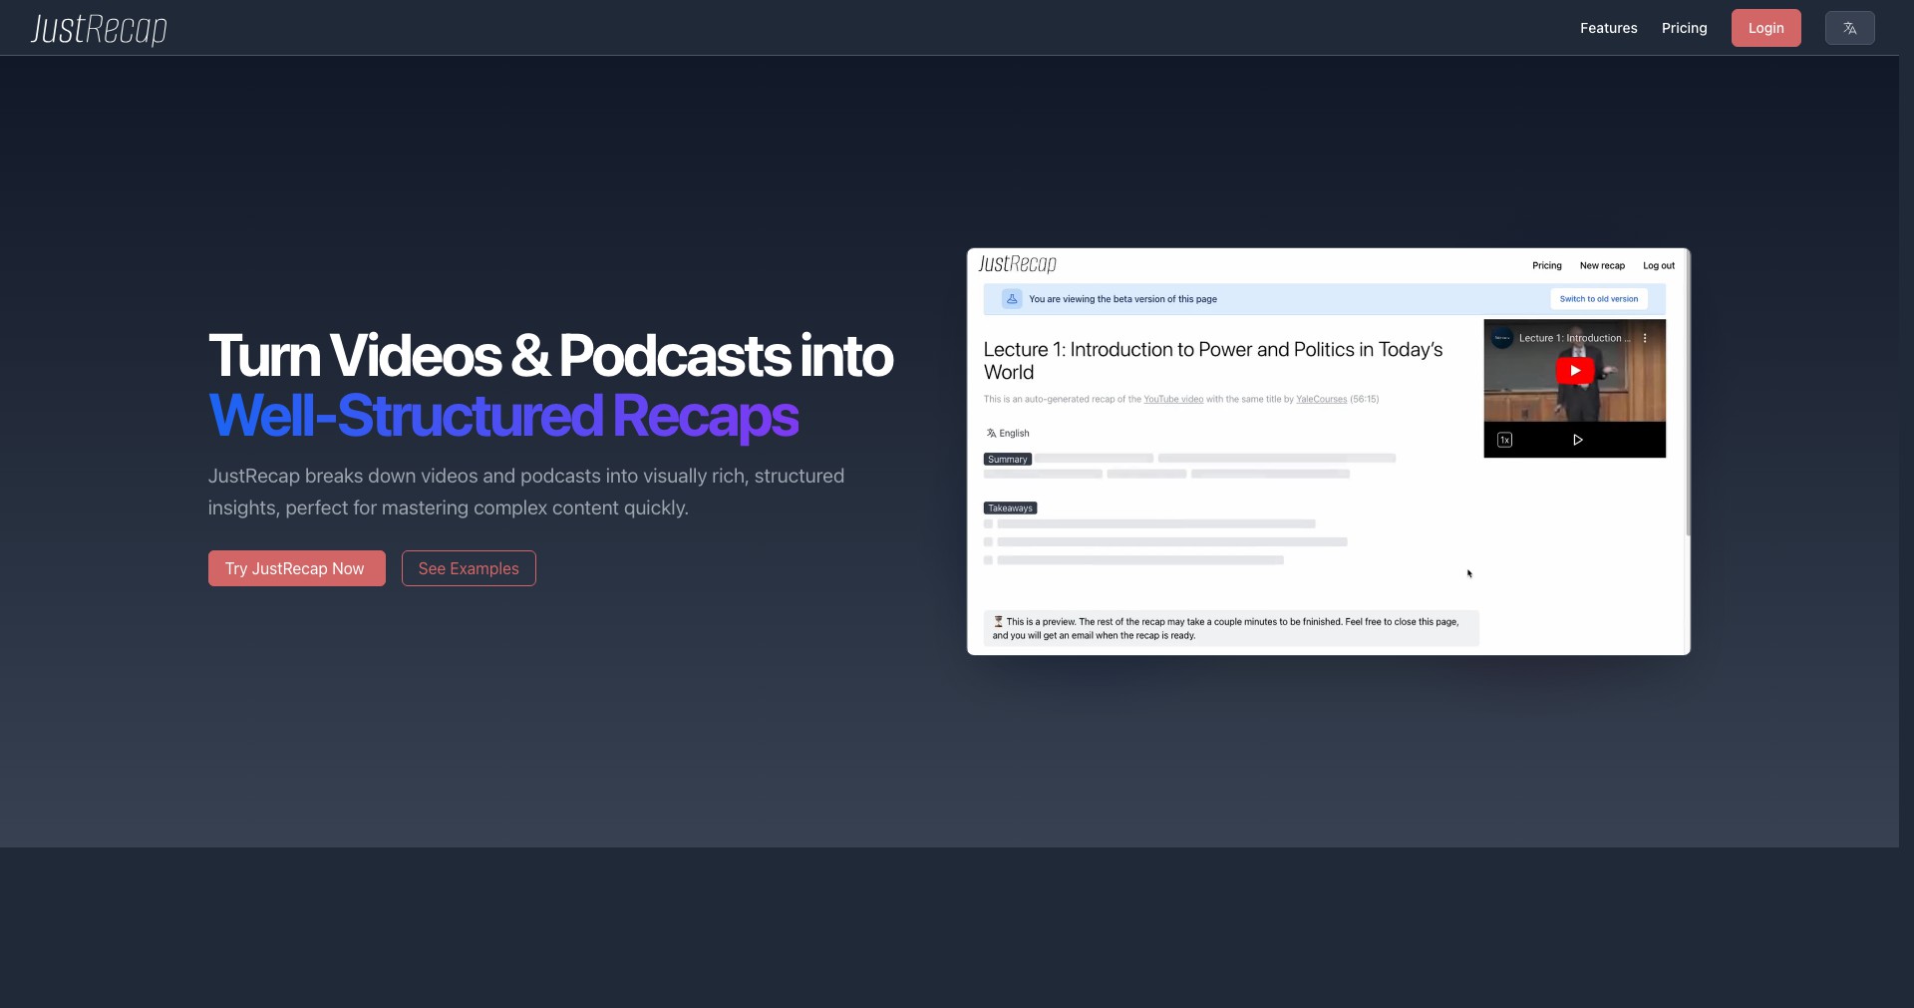Open the Pricing page in top navigation
Viewport: 1914px width, 1008px height.
1684,28
